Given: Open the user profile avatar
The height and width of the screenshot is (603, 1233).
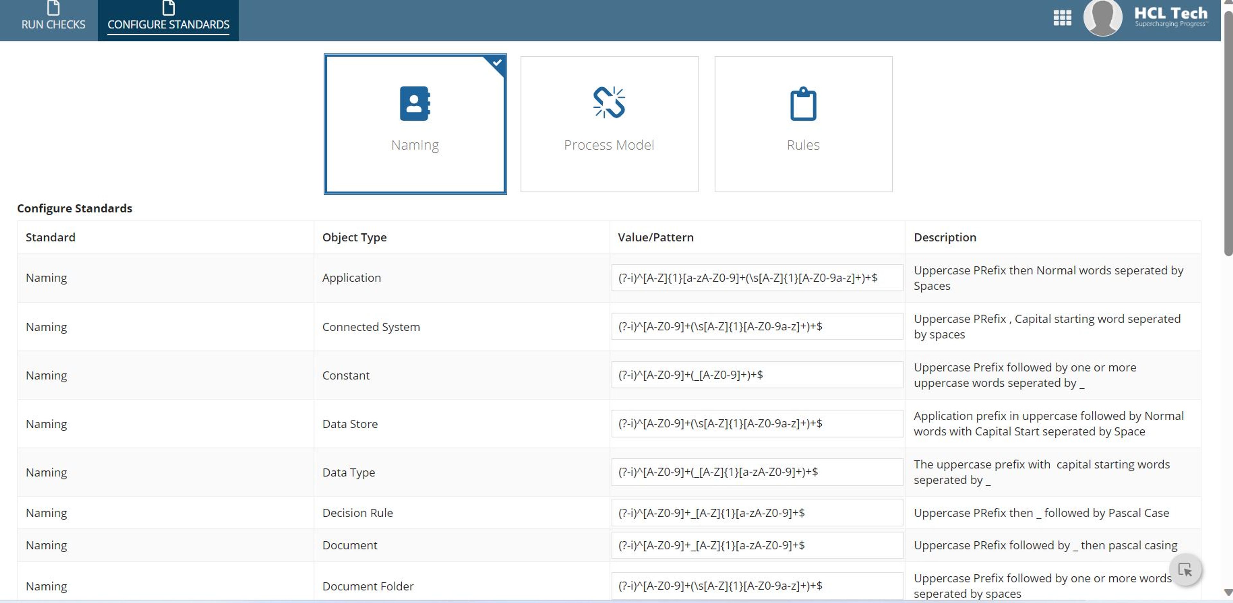Looking at the screenshot, I should pos(1102,18).
